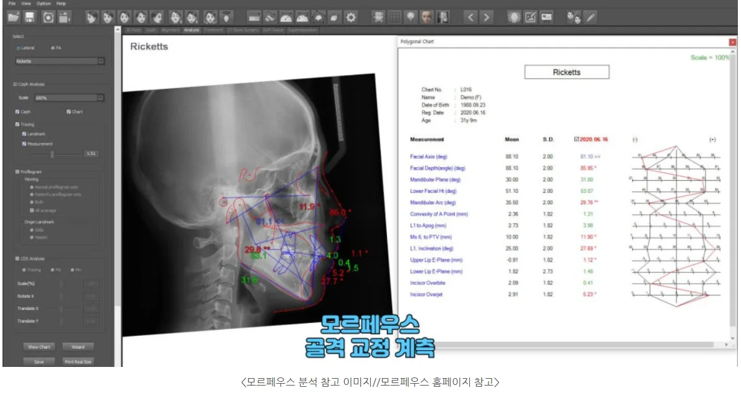Open the File menu
741x393 pixels.
click(12, 3)
